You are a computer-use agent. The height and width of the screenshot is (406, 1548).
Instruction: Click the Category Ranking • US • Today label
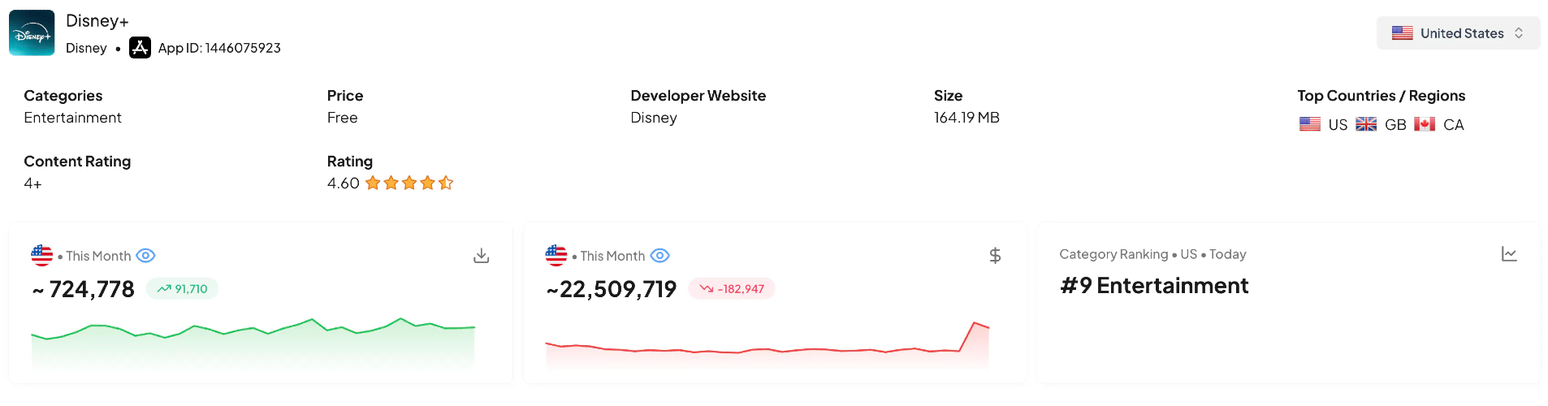click(1152, 254)
